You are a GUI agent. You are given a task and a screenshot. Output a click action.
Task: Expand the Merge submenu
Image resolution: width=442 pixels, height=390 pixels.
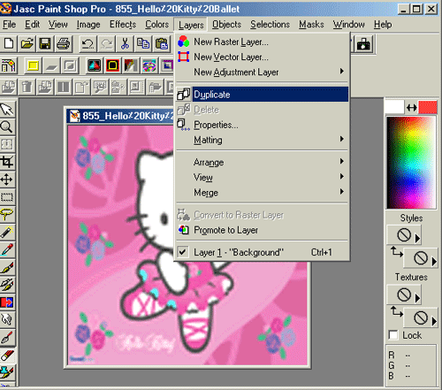tap(263, 193)
